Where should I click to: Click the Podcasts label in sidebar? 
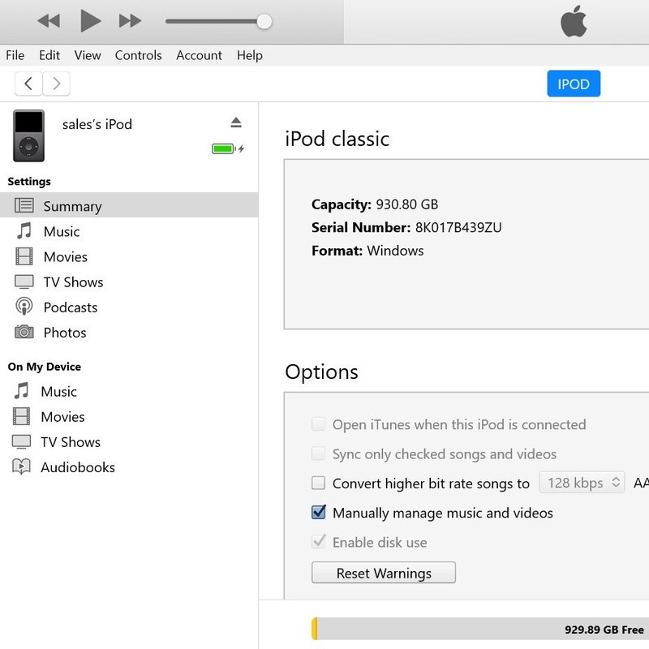pyautogui.click(x=71, y=307)
